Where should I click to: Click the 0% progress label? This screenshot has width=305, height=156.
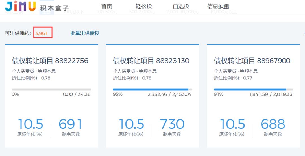click(15, 94)
